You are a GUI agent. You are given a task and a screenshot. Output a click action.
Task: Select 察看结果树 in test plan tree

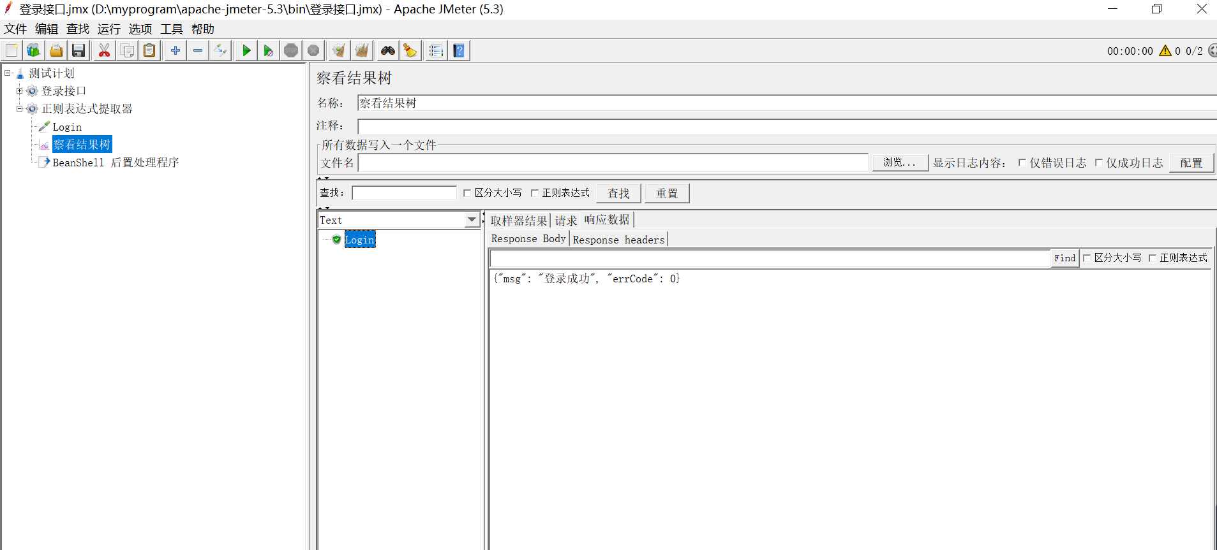coord(82,145)
